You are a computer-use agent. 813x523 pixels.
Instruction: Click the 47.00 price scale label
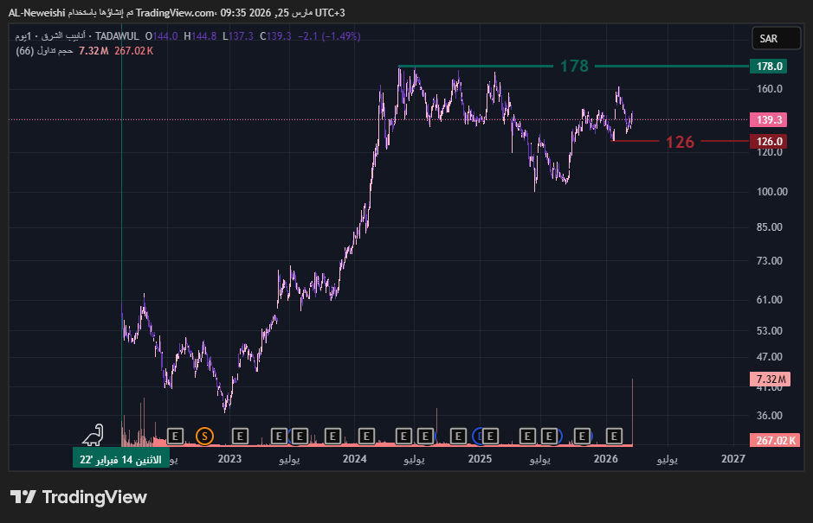tap(770, 357)
